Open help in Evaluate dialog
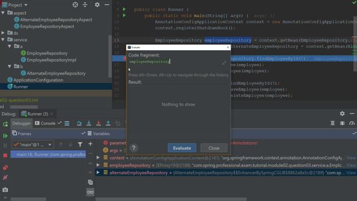Image resolution: width=357 pixels, height=201 pixels. coord(134,148)
